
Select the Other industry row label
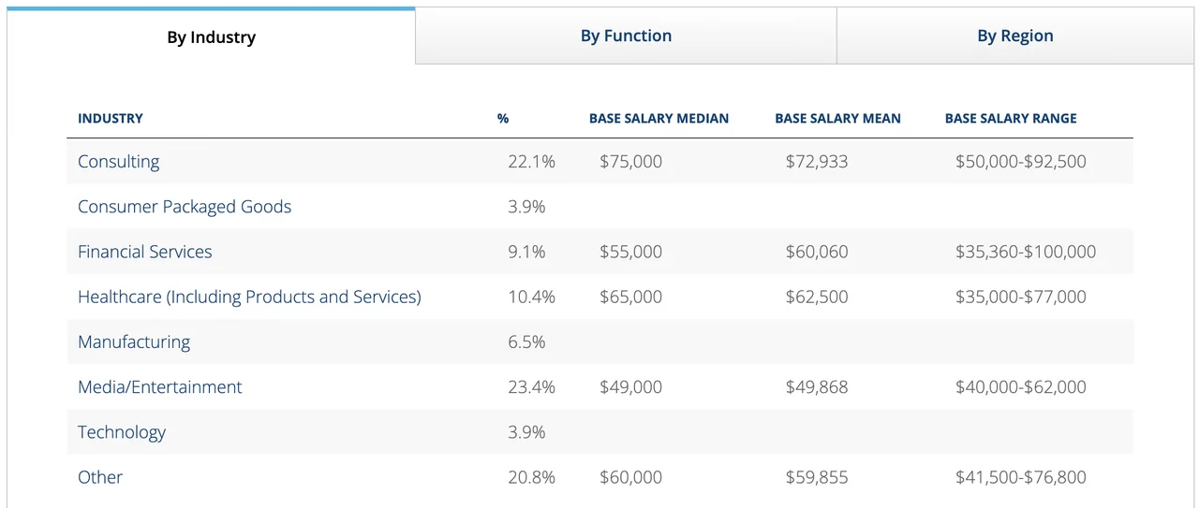click(x=100, y=477)
